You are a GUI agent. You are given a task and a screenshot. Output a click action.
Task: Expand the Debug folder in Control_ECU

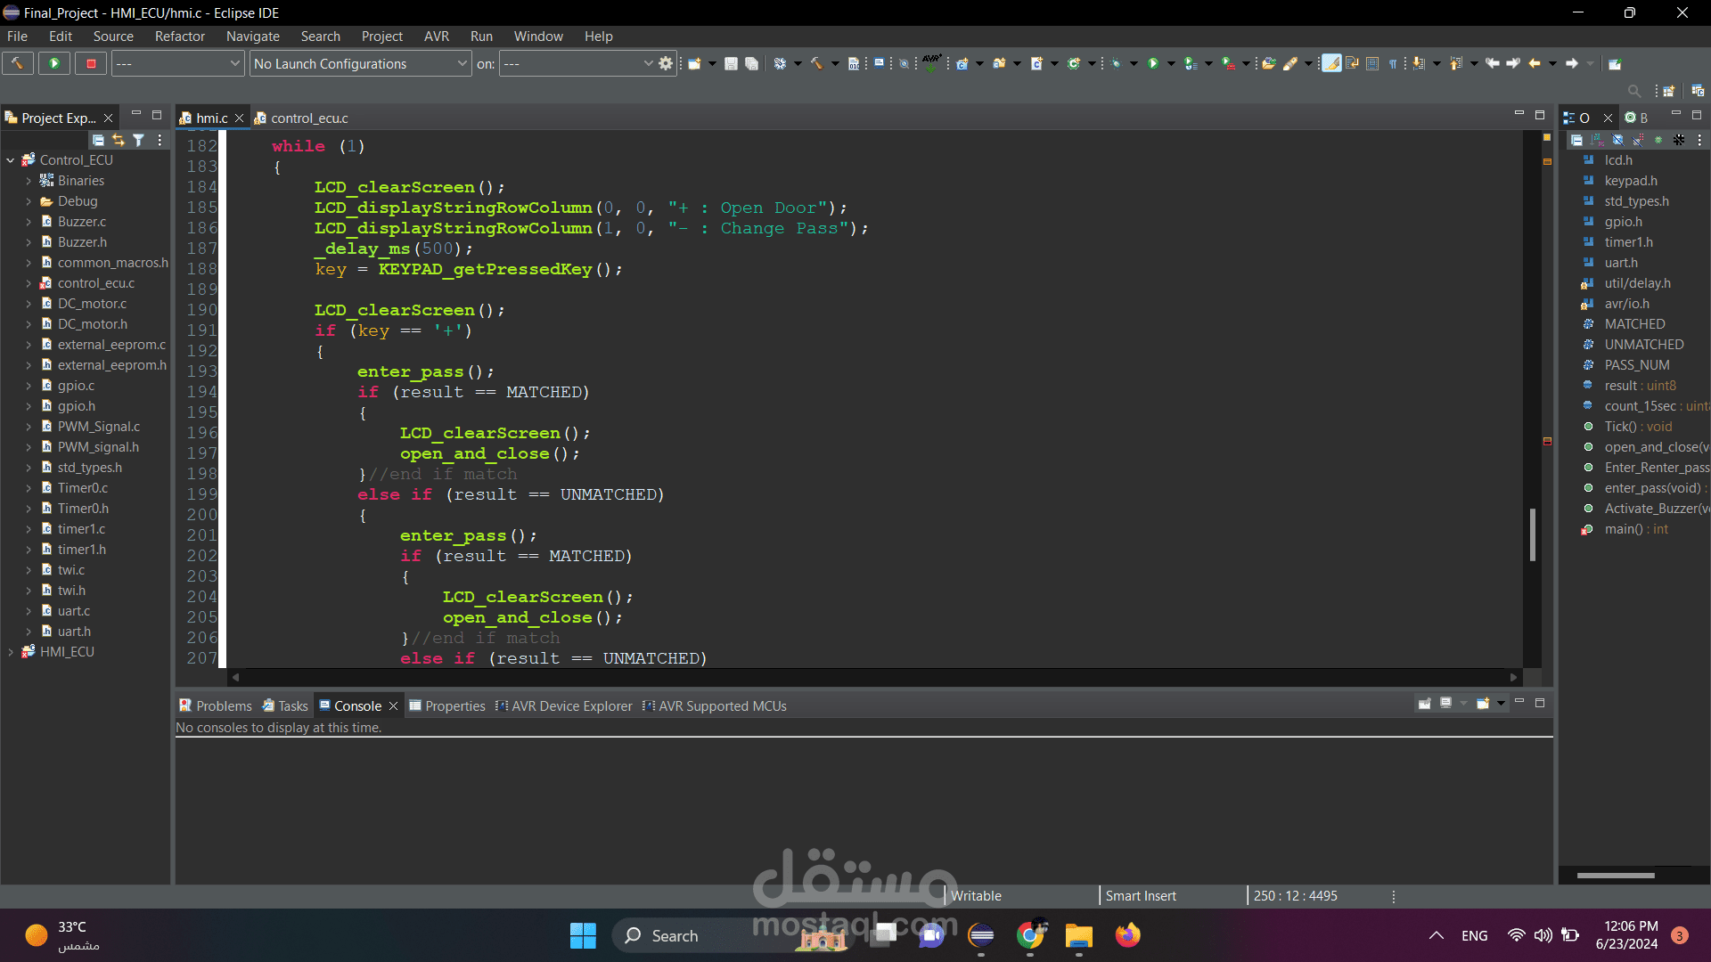(28, 201)
